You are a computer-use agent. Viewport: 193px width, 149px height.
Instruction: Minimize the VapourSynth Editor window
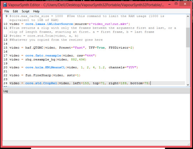[169, 4]
